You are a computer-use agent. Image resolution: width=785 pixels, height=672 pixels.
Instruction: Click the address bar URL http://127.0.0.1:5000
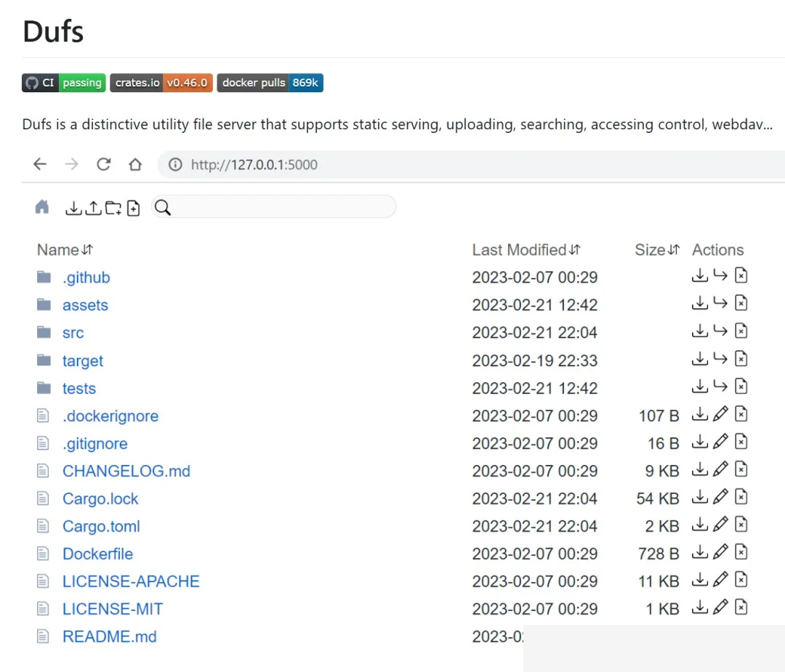click(254, 165)
